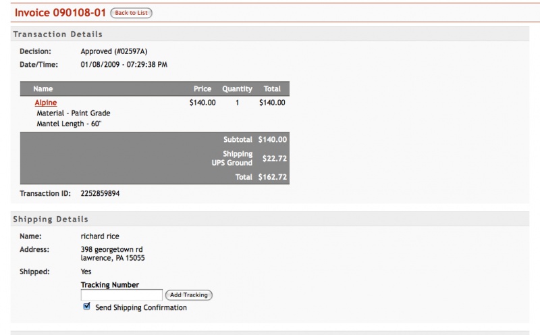Click the 398 georgetown rd address line

click(x=111, y=249)
